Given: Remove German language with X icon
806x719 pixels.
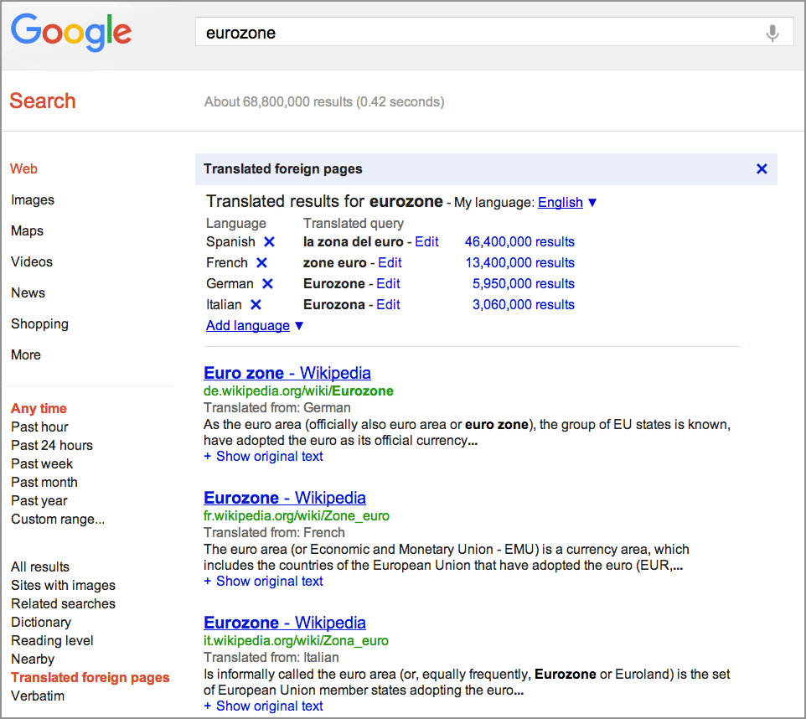Looking at the screenshot, I should 267,284.
